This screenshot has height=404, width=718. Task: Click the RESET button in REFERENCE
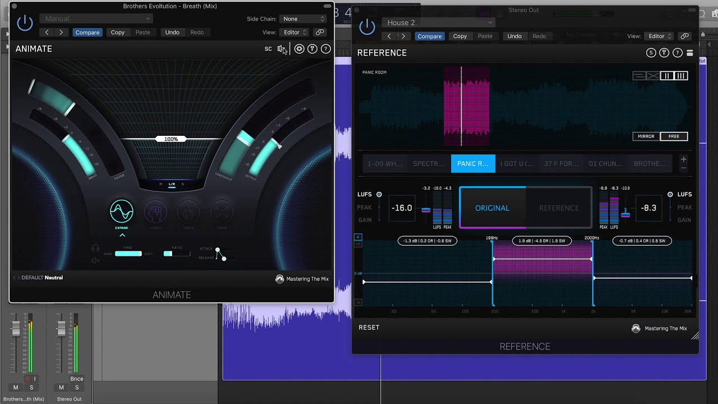tap(369, 328)
